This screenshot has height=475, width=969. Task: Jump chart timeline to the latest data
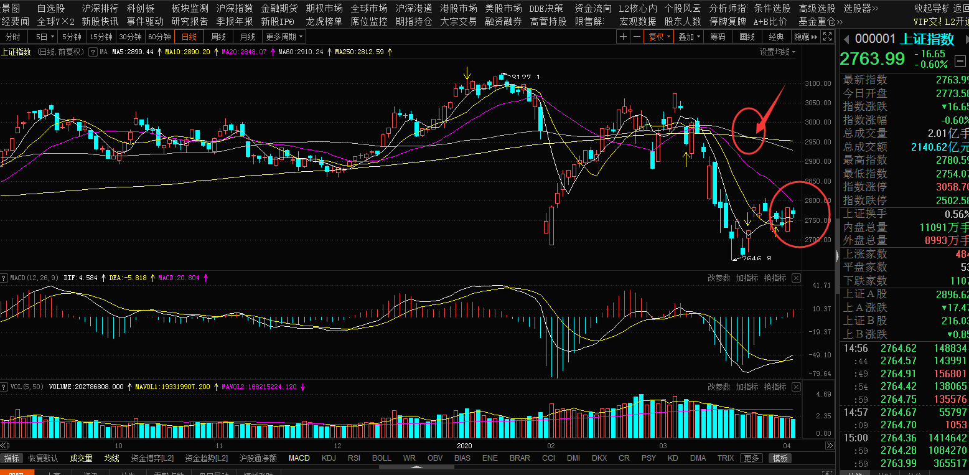(x=830, y=446)
